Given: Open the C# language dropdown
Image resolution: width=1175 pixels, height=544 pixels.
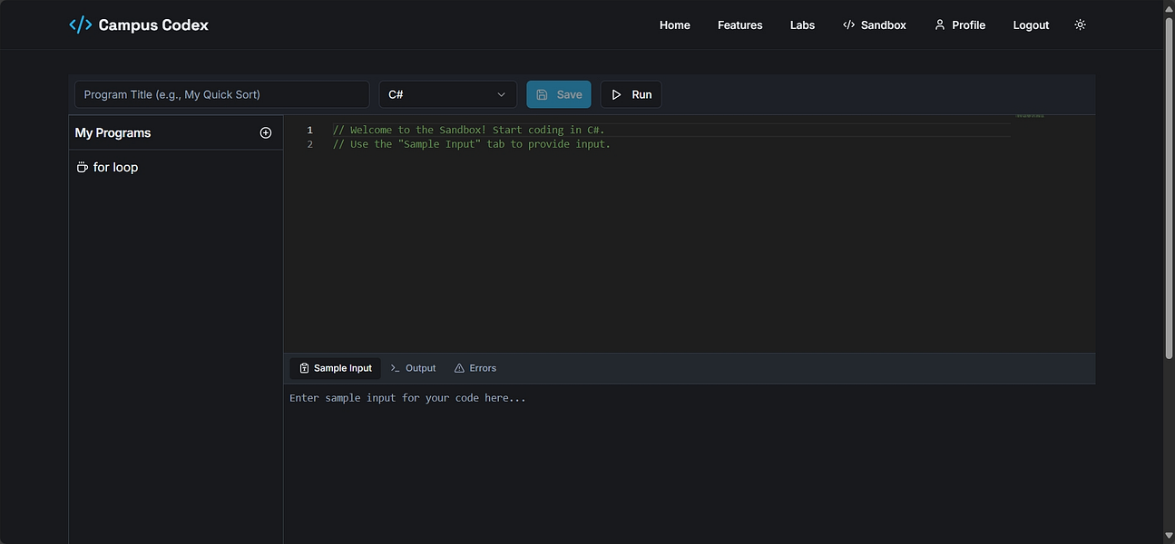Looking at the screenshot, I should (x=447, y=93).
